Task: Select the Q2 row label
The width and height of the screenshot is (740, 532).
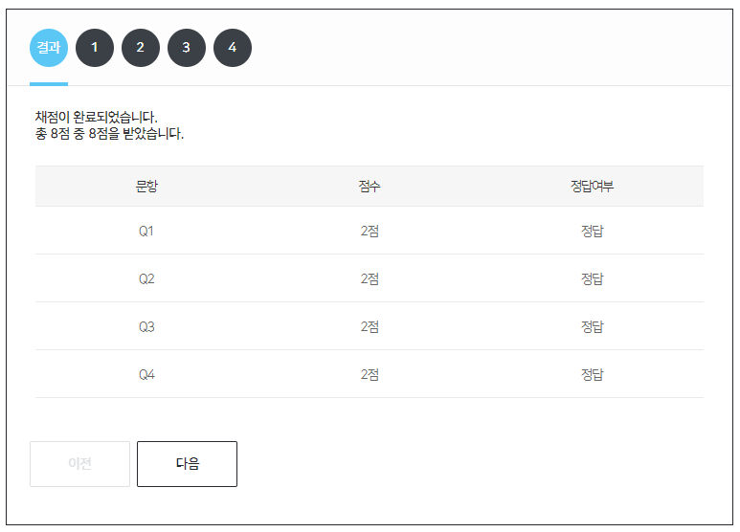Action: point(146,279)
